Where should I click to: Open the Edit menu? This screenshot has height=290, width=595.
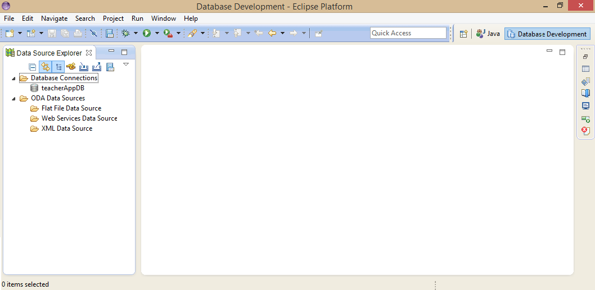tap(28, 18)
